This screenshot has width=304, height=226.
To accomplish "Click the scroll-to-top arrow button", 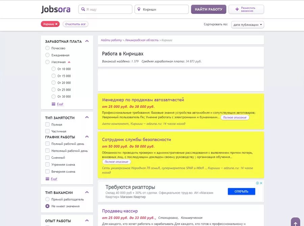I will 295,223.
